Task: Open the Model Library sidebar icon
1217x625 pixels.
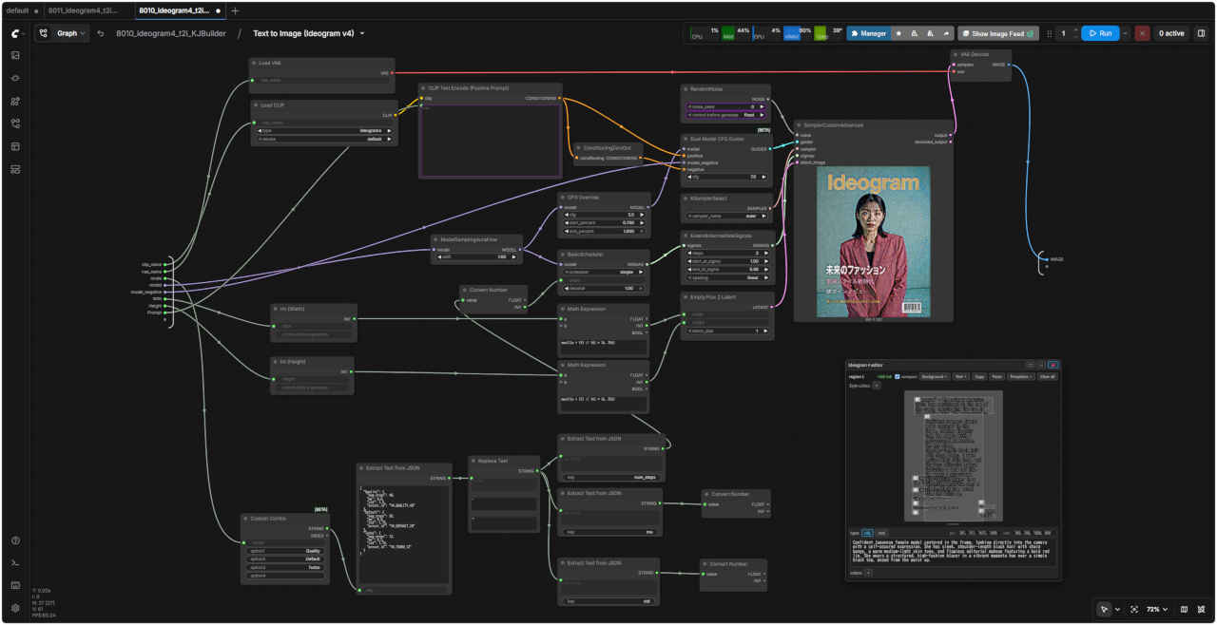Action: [x=15, y=101]
